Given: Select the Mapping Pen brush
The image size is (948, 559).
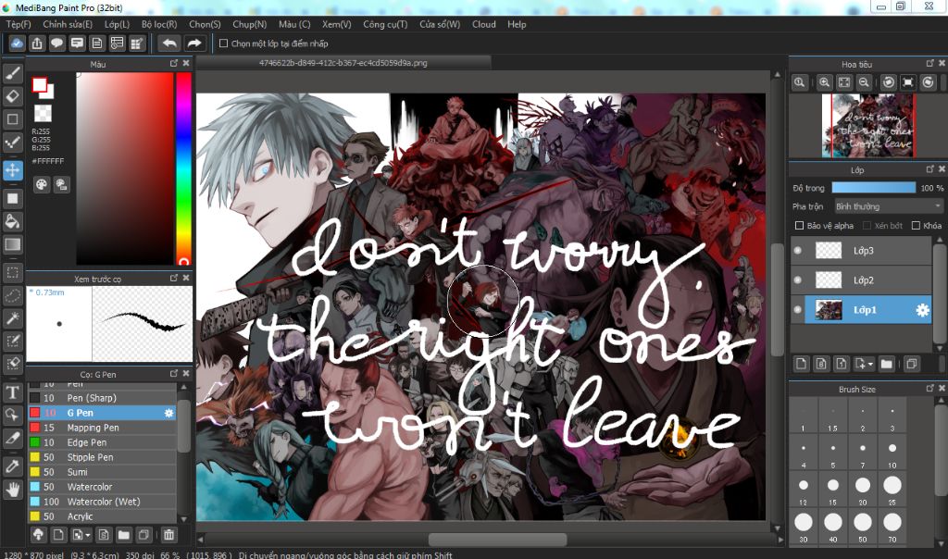Looking at the screenshot, I should click(x=102, y=428).
